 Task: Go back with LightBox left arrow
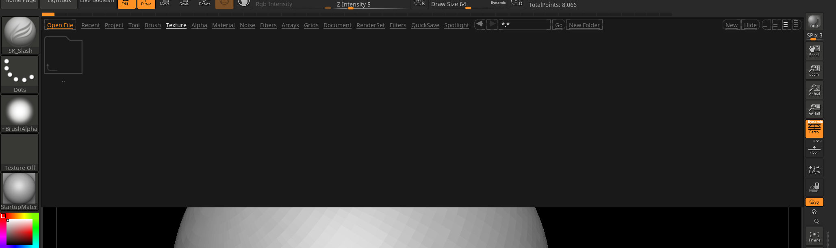pos(480,24)
